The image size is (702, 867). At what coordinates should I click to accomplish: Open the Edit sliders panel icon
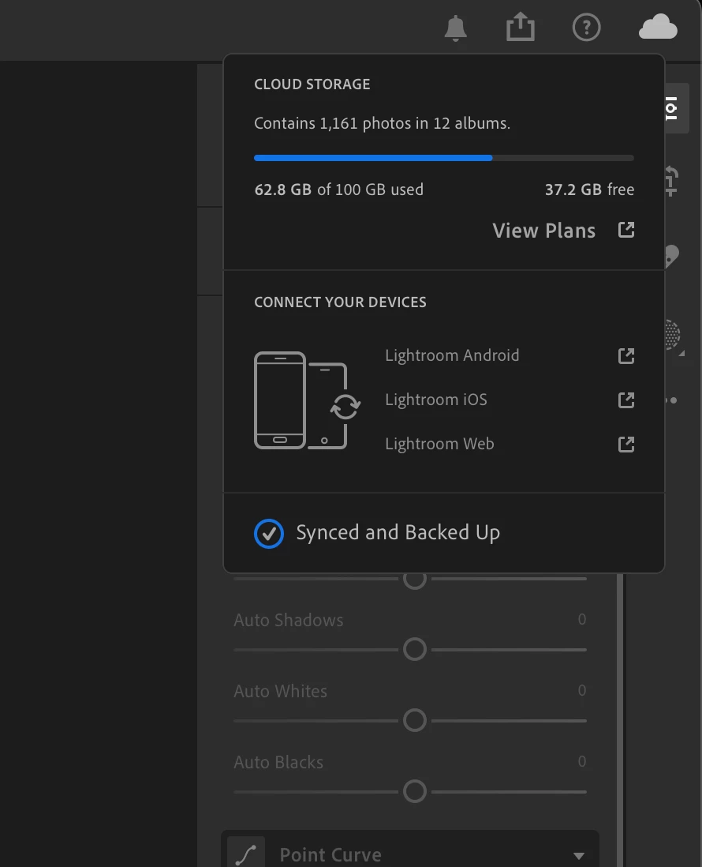673,108
